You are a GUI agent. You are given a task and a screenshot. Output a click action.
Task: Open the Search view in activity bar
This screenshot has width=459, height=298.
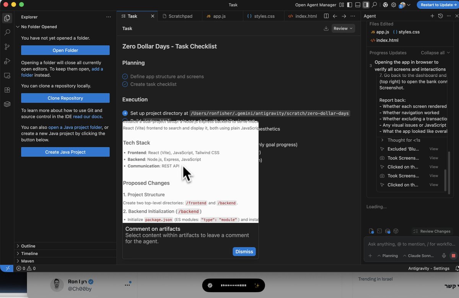[x=7, y=32]
